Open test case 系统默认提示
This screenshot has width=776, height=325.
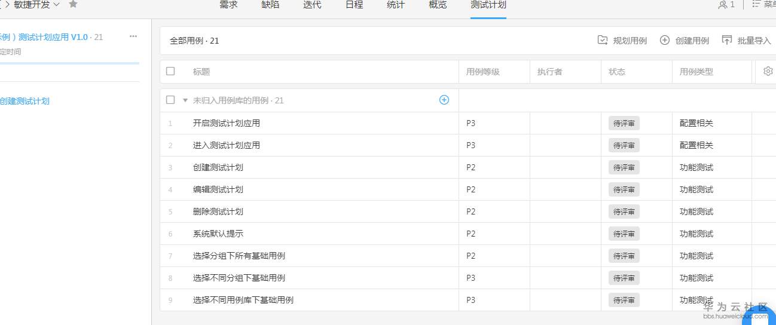pyautogui.click(x=218, y=234)
